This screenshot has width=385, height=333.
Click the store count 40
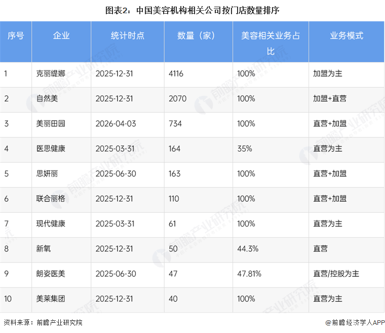pos(173,299)
